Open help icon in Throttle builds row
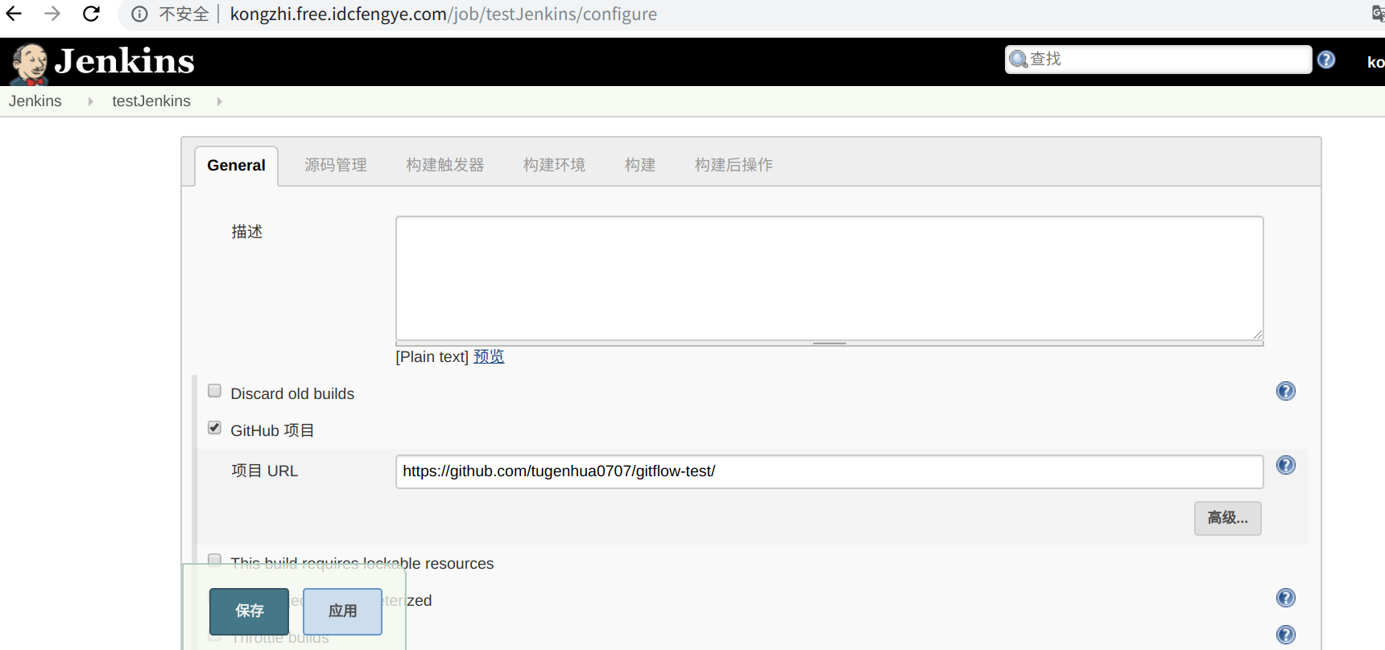 click(x=1286, y=635)
